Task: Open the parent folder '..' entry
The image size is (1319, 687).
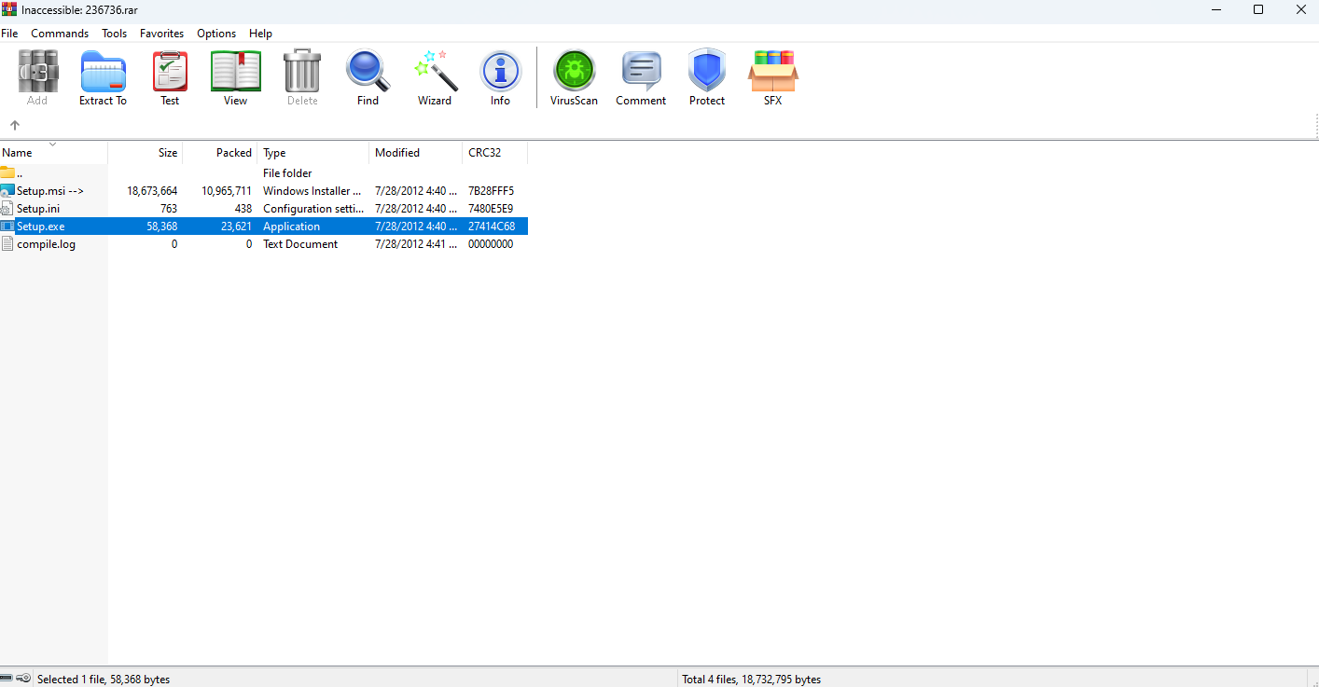Action: tap(19, 173)
